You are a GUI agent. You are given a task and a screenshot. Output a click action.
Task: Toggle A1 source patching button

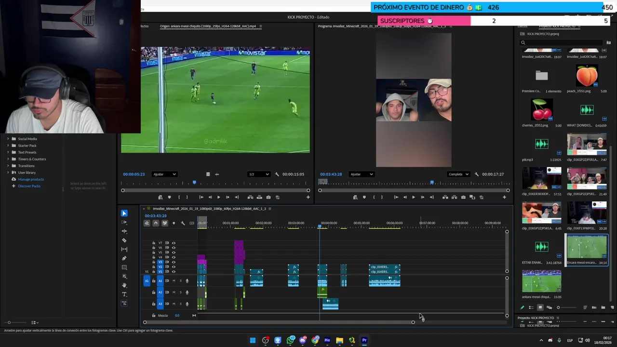point(147,281)
